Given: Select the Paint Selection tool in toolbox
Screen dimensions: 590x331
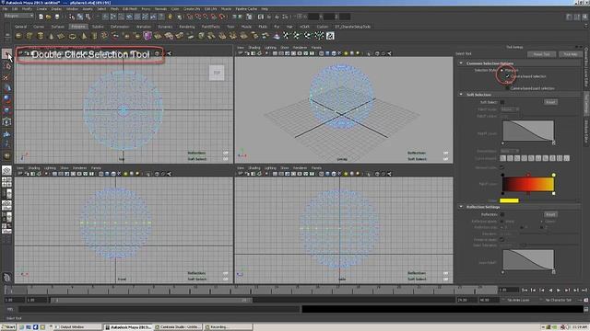Looking at the screenshot, I should [x=6, y=77].
